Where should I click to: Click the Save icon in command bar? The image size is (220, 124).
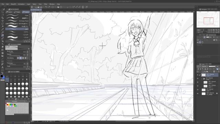pyautogui.click(x=41, y=7)
